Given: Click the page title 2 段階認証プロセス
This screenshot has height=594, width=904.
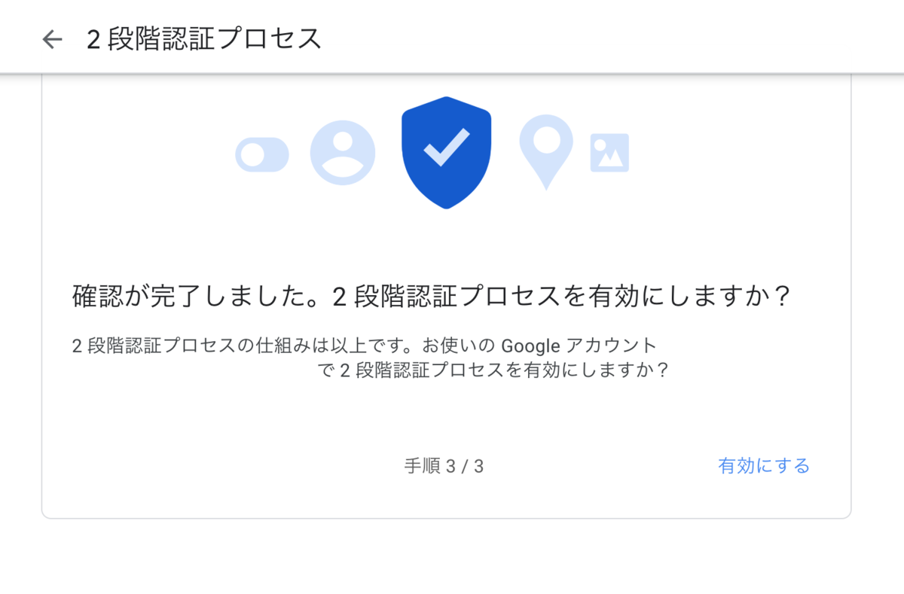Looking at the screenshot, I should [204, 39].
